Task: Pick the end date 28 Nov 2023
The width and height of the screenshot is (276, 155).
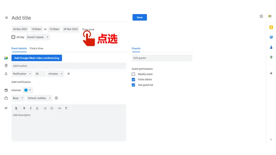Action: tap(70, 29)
